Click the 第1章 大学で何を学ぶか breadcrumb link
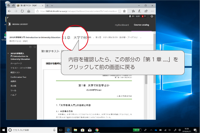This screenshot has width=200, height=133. (116, 38)
